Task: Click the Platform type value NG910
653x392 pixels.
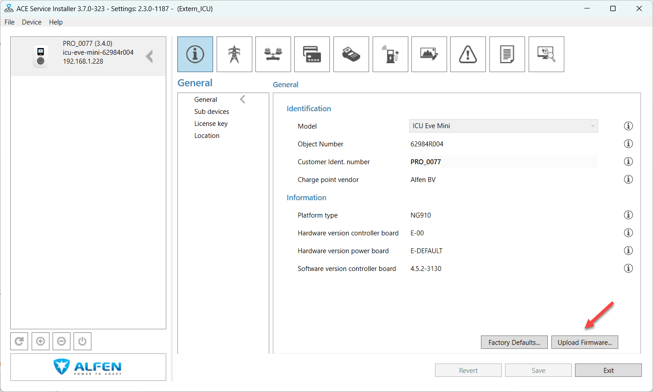Action: coord(421,215)
